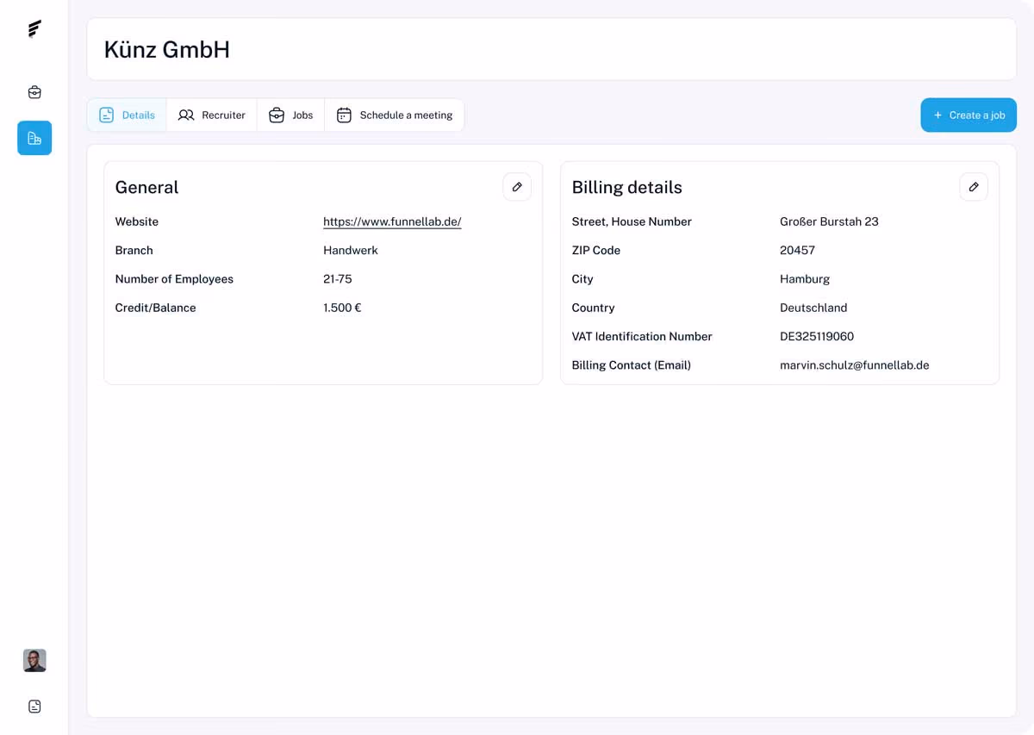Select the credit balance 1.500 €
This screenshot has width=1034, height=735.
(x=342, y=308)
